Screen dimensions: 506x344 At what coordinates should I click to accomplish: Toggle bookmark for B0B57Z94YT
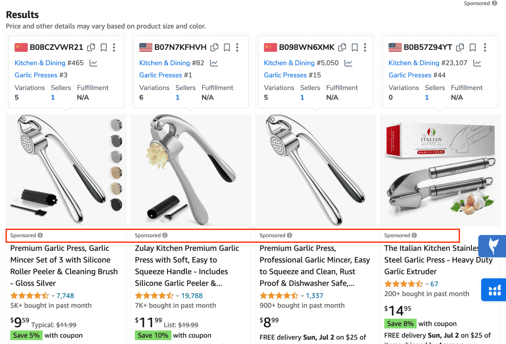coord(472,47)
